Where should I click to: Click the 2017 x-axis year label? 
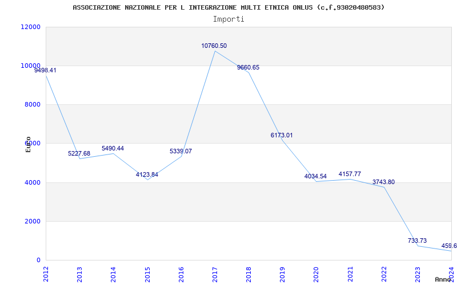coord(215,274)
